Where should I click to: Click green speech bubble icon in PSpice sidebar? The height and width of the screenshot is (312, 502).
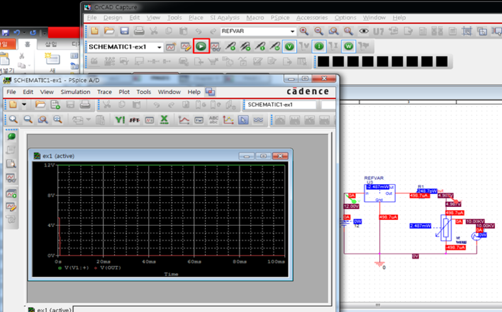click(x=12, y=136)
